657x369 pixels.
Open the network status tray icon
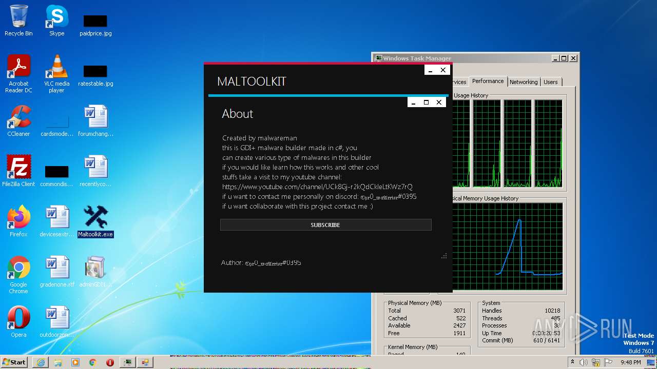tap(595, 362)
